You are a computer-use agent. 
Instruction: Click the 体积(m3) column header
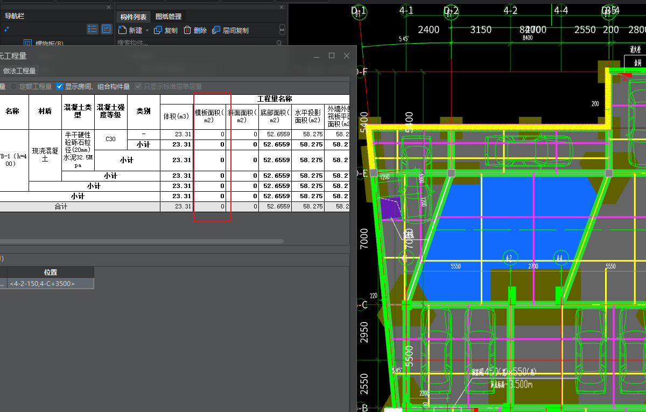[177, 116]
